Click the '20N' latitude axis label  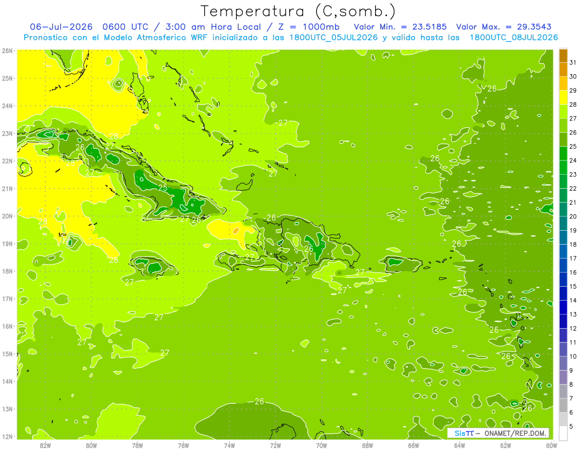[x=7, y=216]
